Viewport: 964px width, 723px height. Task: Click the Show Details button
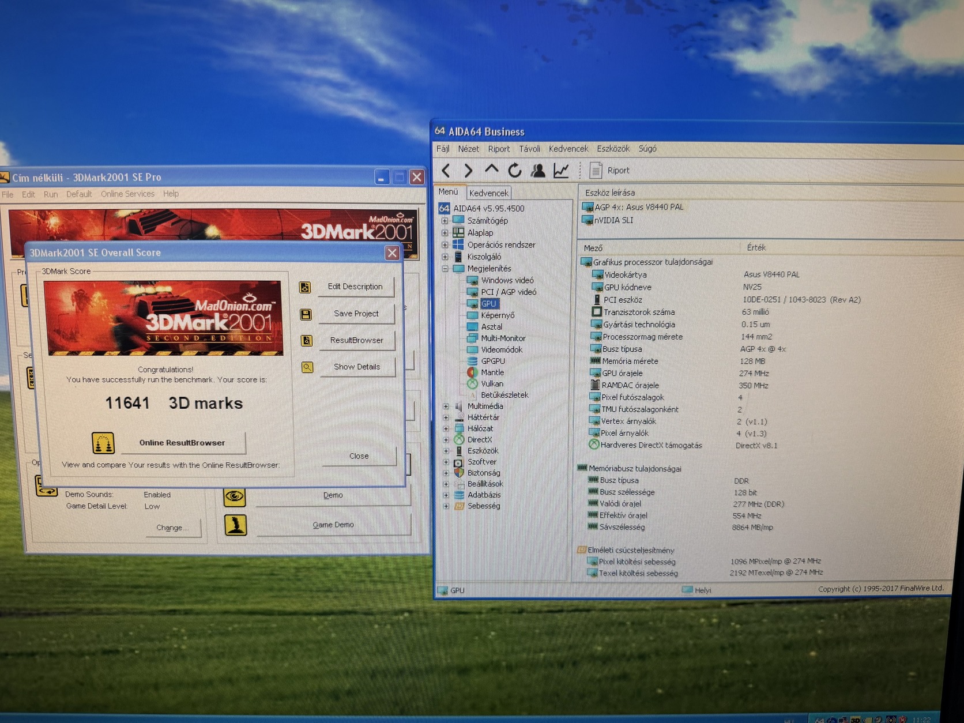357,367
